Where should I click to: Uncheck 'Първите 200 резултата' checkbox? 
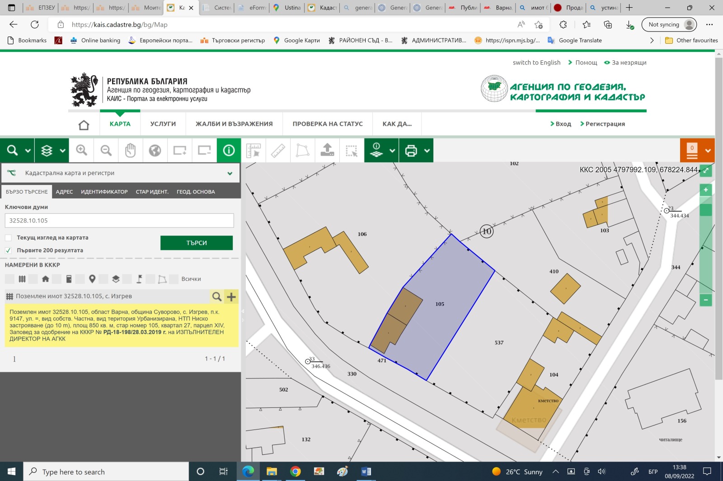(8, 250)
